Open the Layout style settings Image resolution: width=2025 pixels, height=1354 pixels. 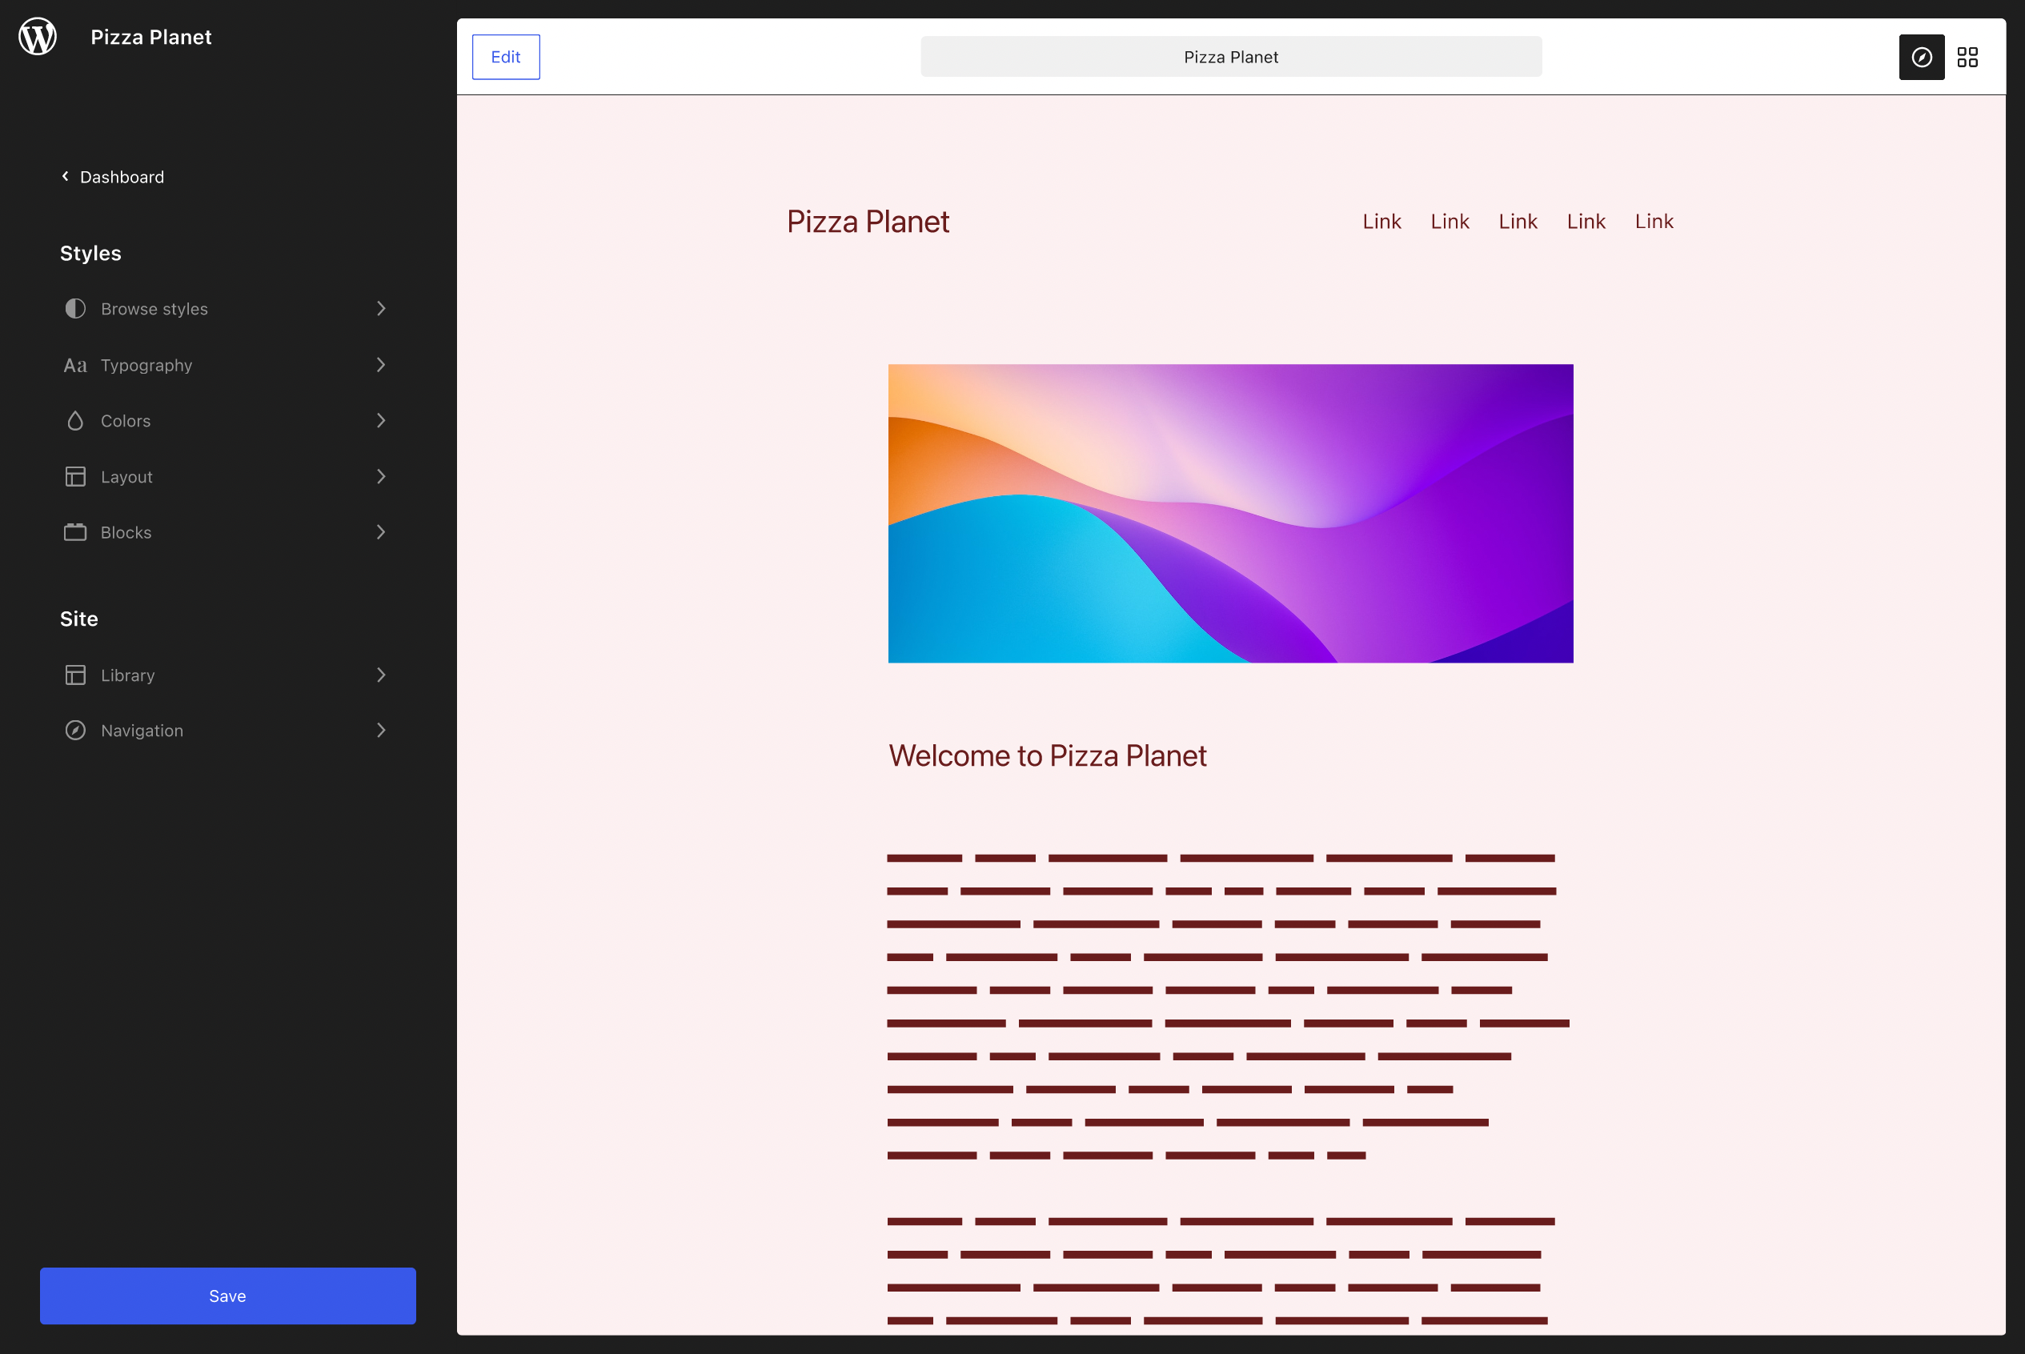pyautogui.click(x=127, y=476)
